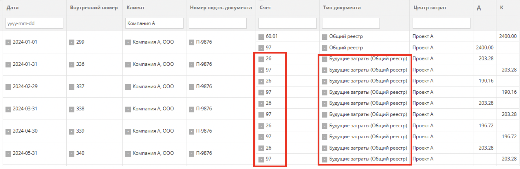Viewport: 520px width, 169px height.
Task: Click the Тип документа column header
Action: tap(342, 8)
